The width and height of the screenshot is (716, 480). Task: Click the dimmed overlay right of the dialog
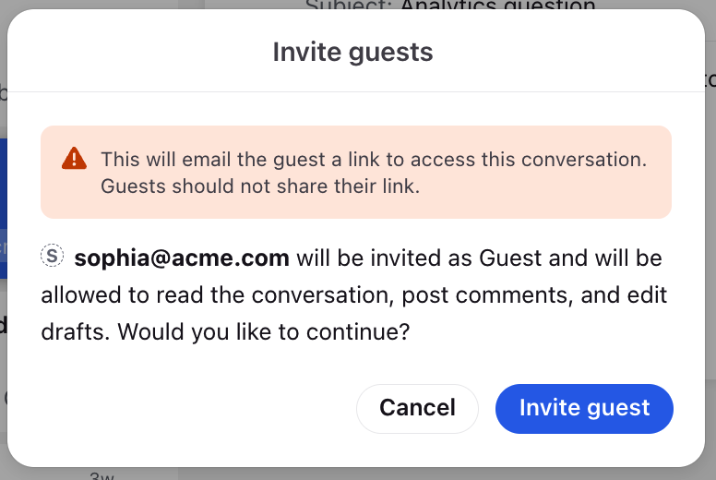(710, 228)
